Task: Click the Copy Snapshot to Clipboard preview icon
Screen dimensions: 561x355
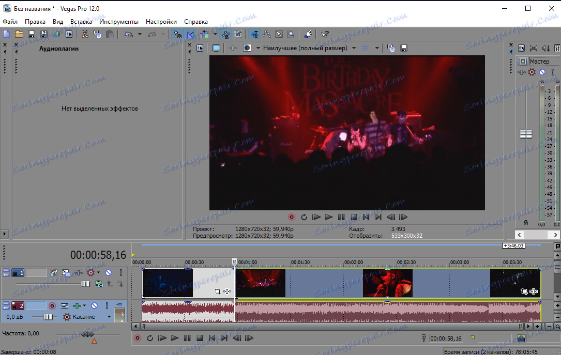Action: click(x=390, y=48)
